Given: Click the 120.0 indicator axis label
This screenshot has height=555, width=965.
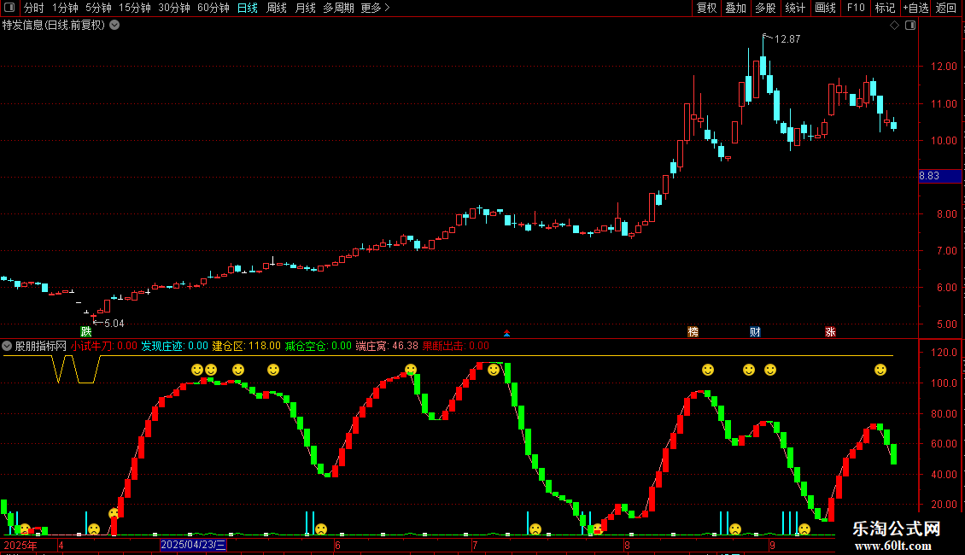Looking at the screenshot, I should pos(944,353).
